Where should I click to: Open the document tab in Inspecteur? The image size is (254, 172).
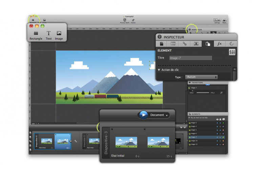coord(162,44)
